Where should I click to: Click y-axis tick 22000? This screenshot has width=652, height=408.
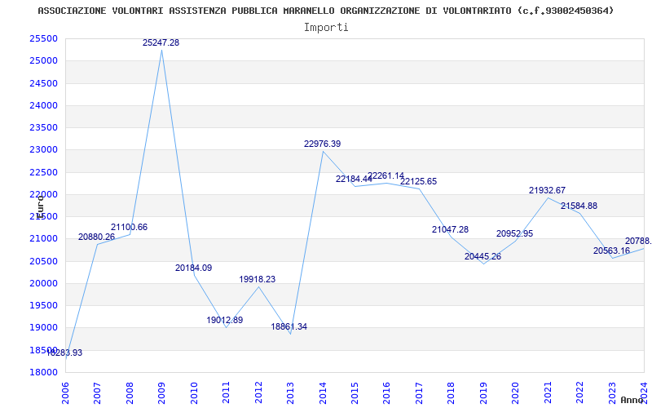(x=43, y=194)
